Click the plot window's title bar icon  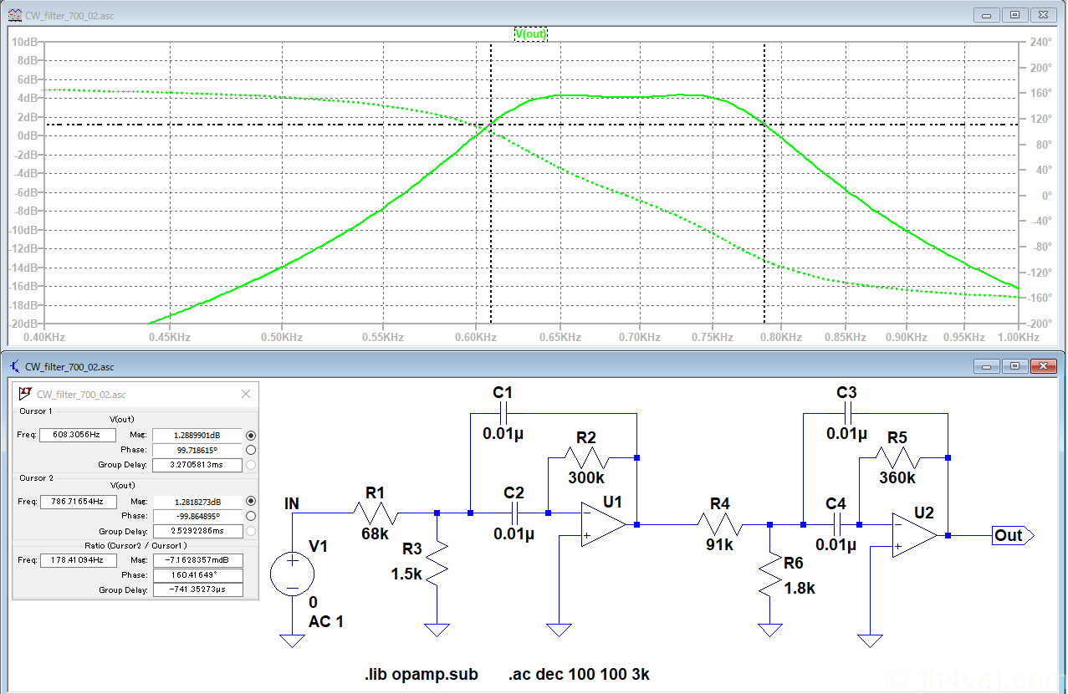click(14, 14)
